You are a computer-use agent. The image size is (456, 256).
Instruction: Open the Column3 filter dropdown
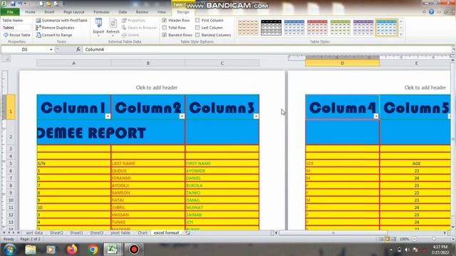coord(256,116)
